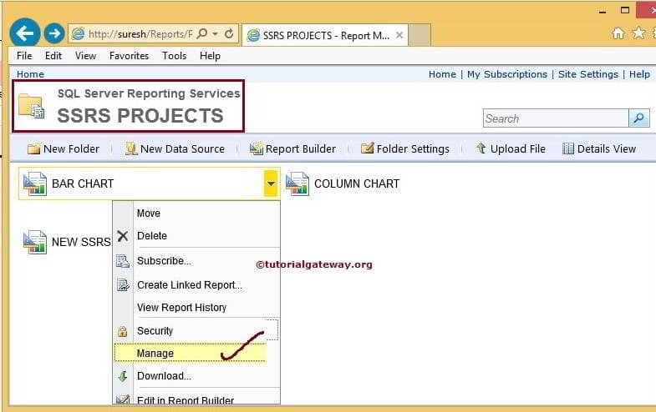Viewport: 656px width, 412px height.
Task: Maximize the browser window
Action: pos(624,11)
